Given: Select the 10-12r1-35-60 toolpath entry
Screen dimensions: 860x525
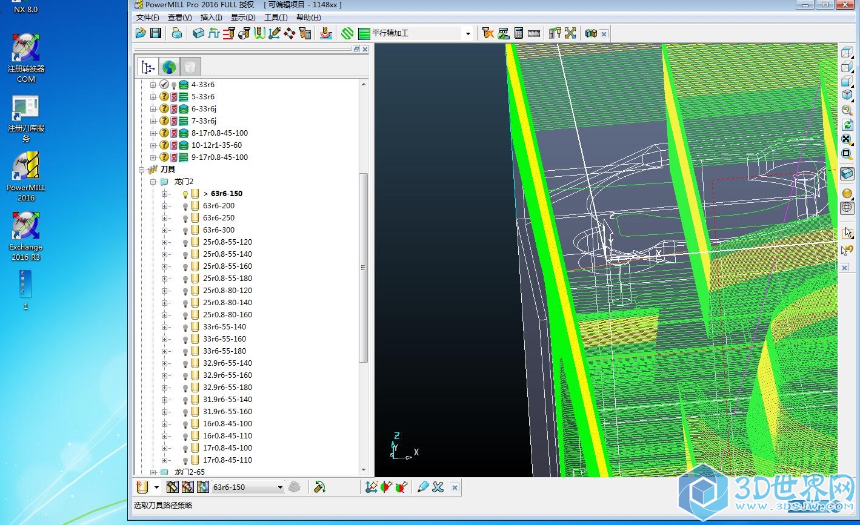Looking at the screenshot, I should [216, 145].
